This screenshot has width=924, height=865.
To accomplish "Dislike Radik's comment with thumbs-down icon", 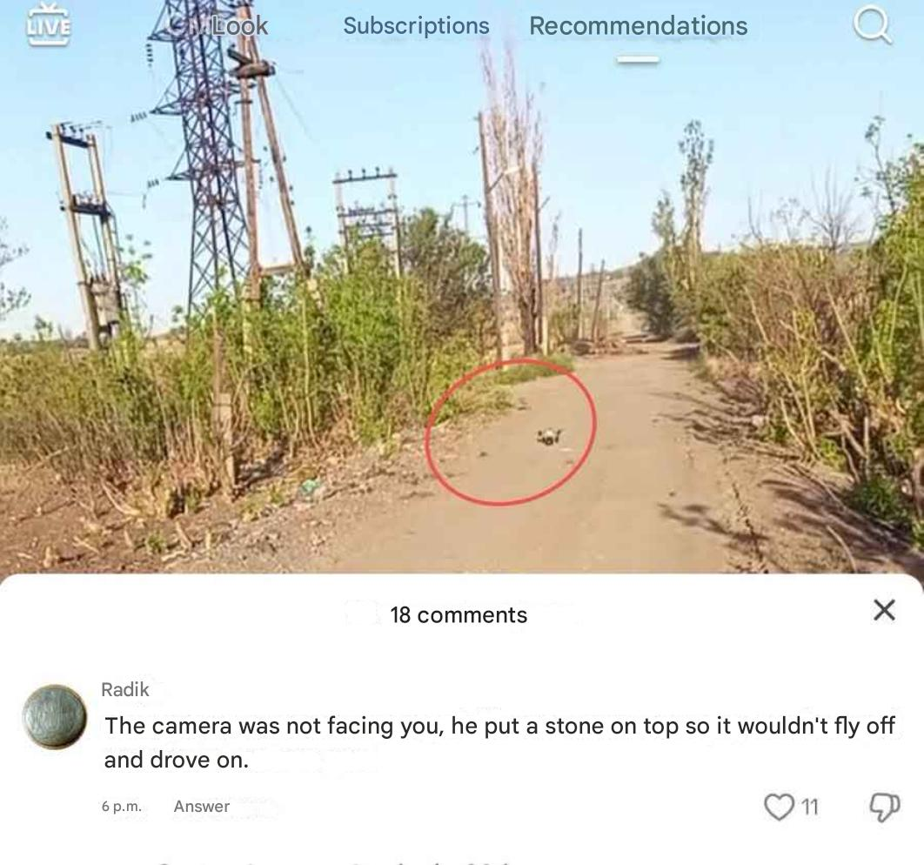I will 885,807.
